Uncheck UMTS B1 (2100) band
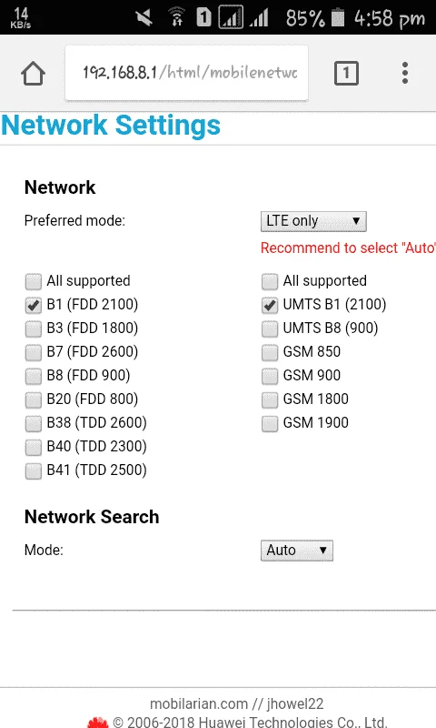436x728 pixels. coord(270,305)
